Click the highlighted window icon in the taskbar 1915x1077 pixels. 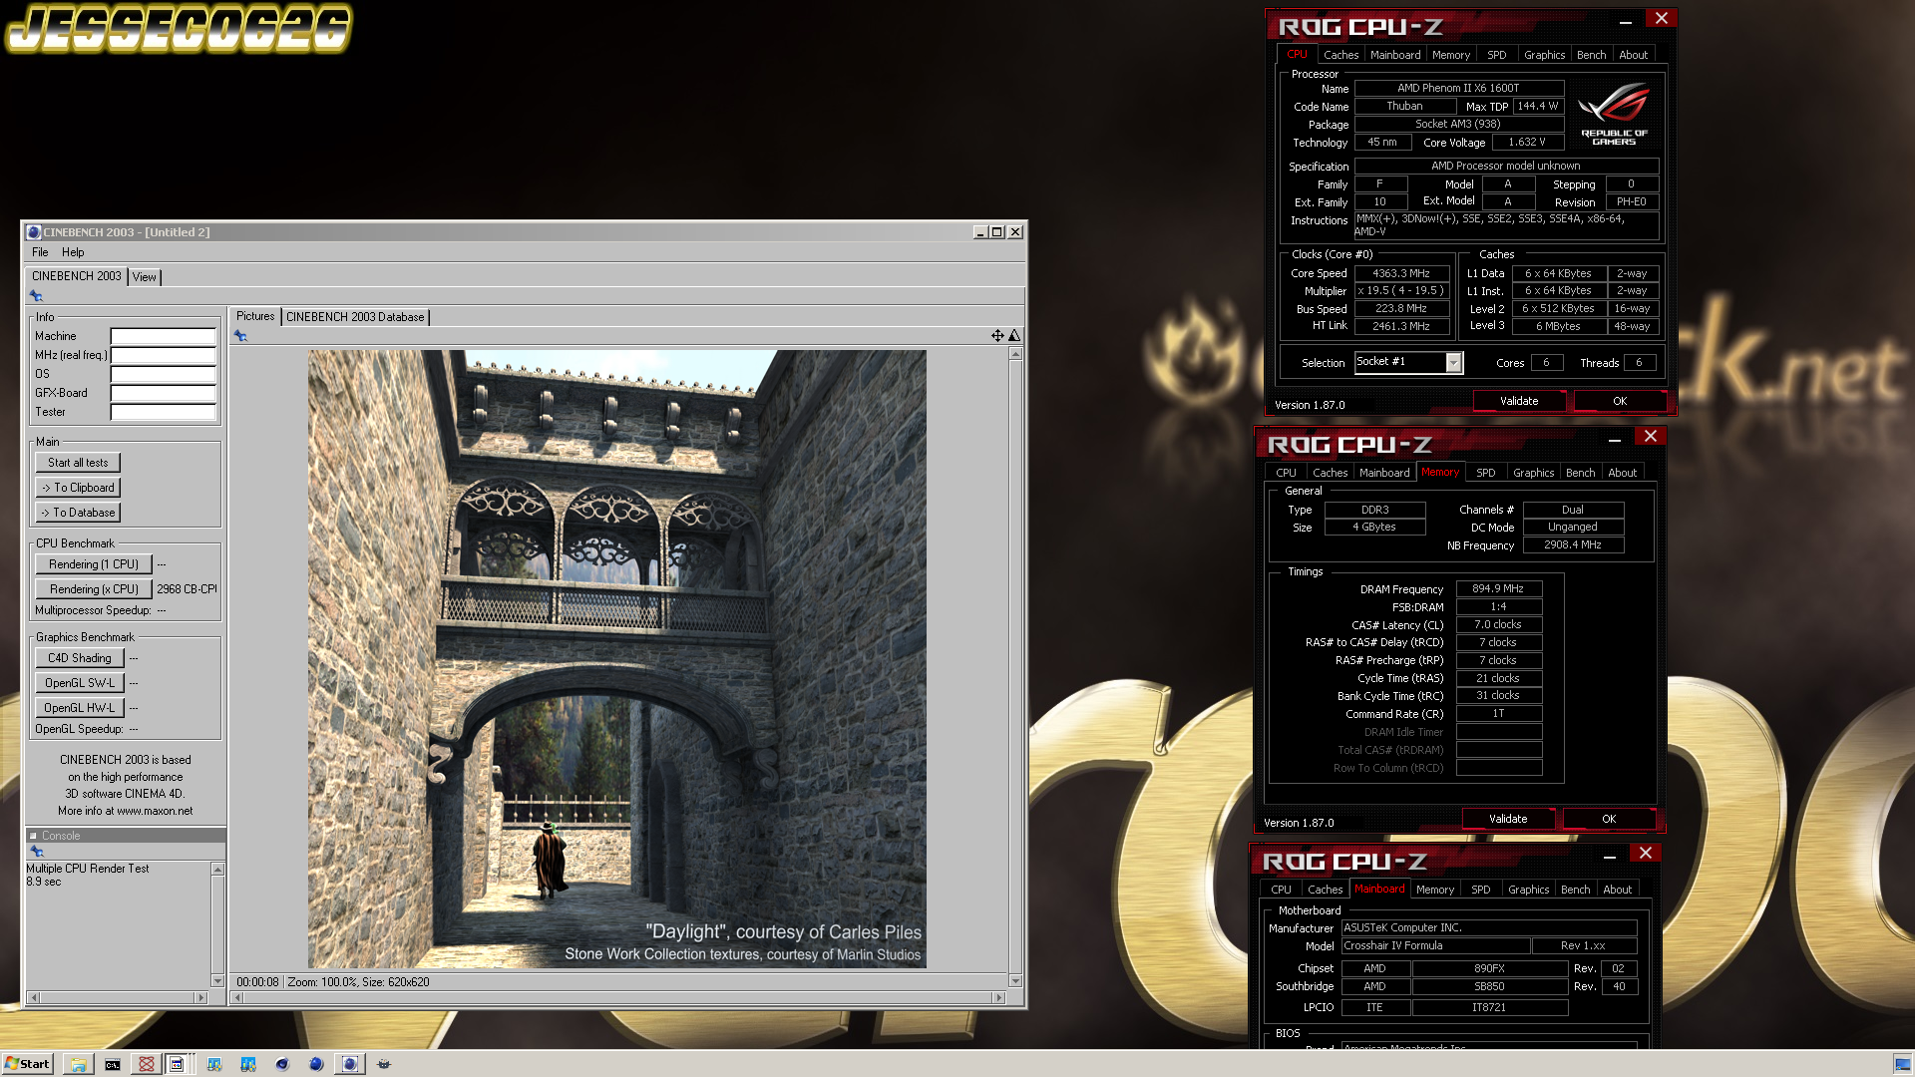177,1064
